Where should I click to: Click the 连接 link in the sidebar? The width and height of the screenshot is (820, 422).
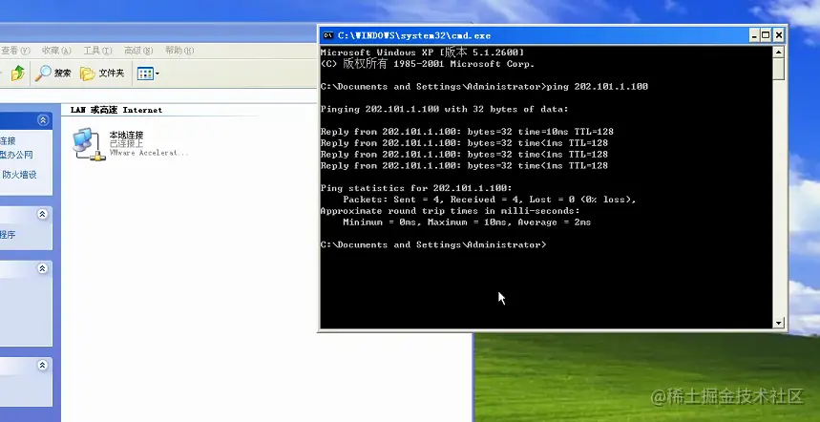tap(8, 140)
